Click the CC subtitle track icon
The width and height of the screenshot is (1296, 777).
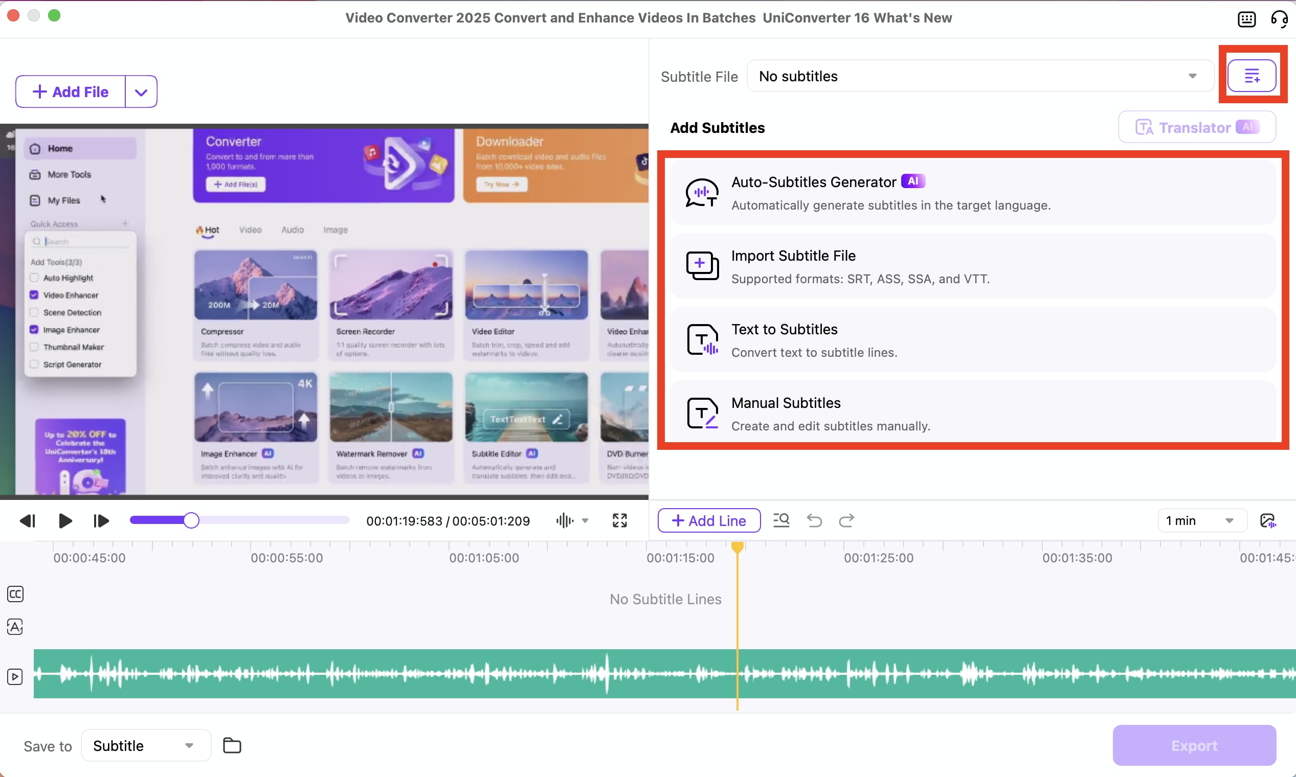[x=15, y=595]
